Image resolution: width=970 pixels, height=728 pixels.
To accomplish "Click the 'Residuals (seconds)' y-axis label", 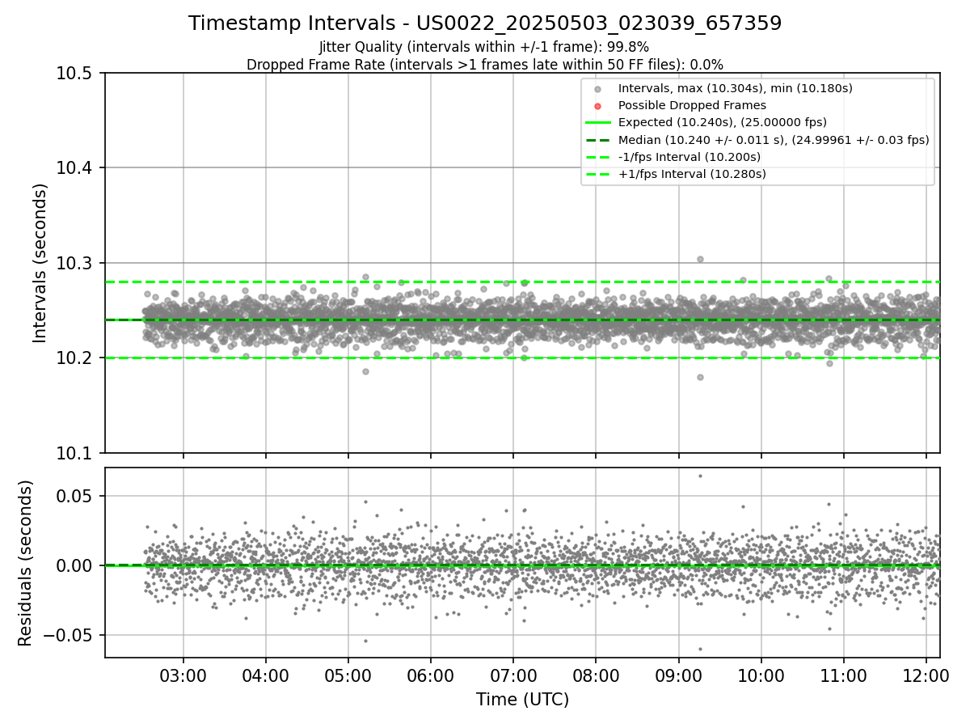I will pyautogui.click(x=25, y=563).
